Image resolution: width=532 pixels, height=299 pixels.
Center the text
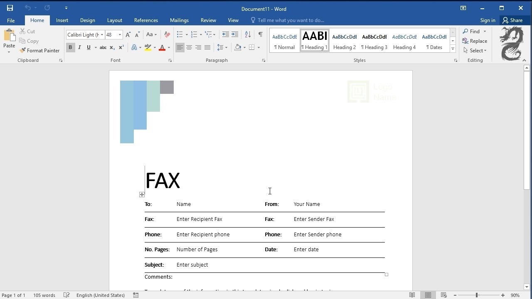tap(189, 47)
